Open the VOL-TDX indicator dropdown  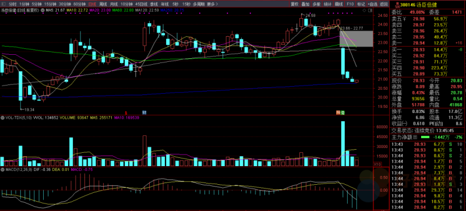coord(2,118)
